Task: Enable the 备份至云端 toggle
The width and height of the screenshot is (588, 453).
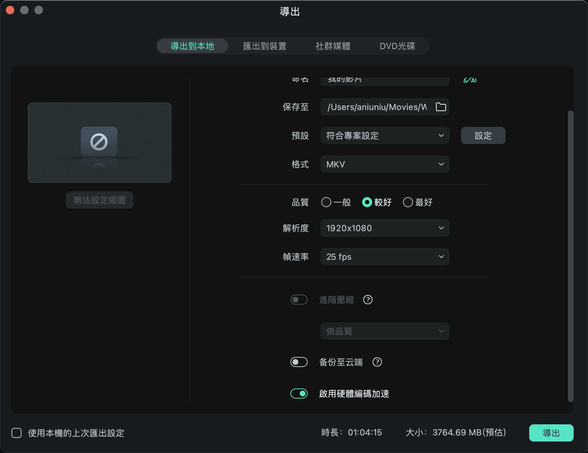Action: pyautogui.click(x=299, y=362)
